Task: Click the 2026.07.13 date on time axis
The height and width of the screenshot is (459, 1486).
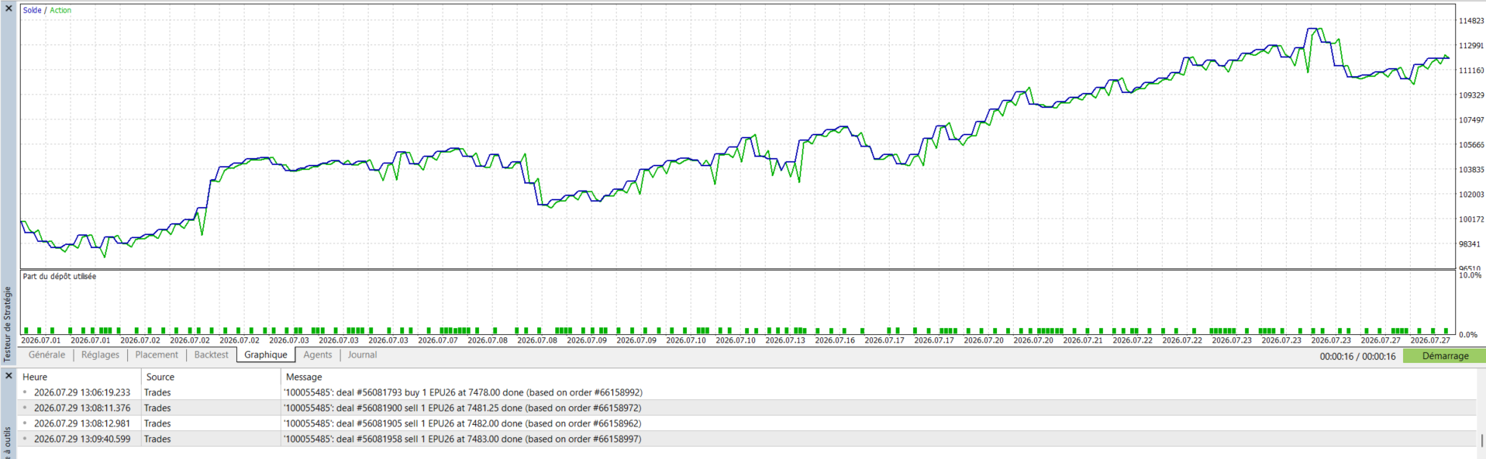Action: click(785, 340)
